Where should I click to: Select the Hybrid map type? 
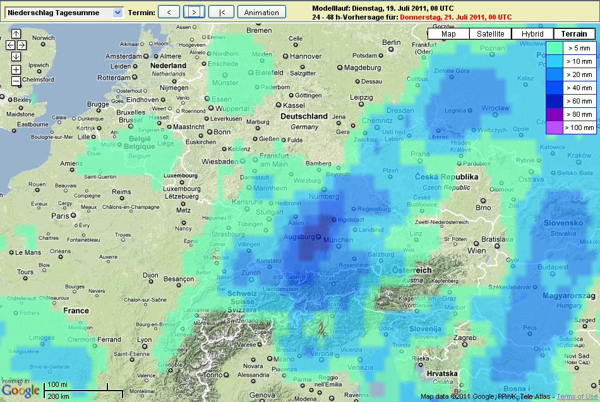[x=532, y=34]
